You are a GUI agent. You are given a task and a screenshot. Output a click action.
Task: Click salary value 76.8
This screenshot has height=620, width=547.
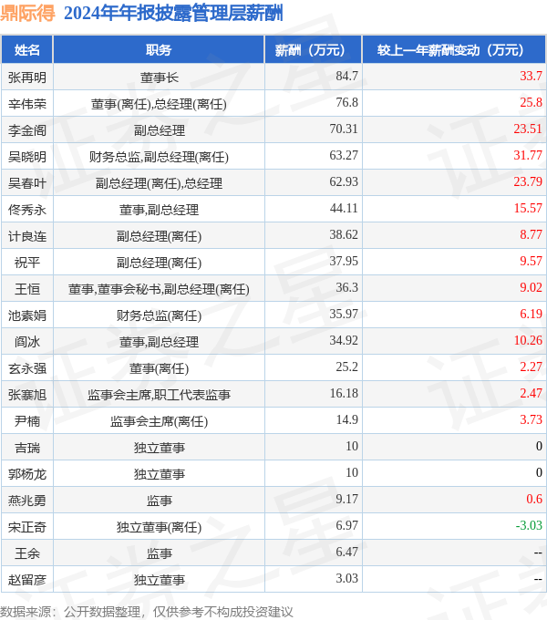tap(346, 102)
